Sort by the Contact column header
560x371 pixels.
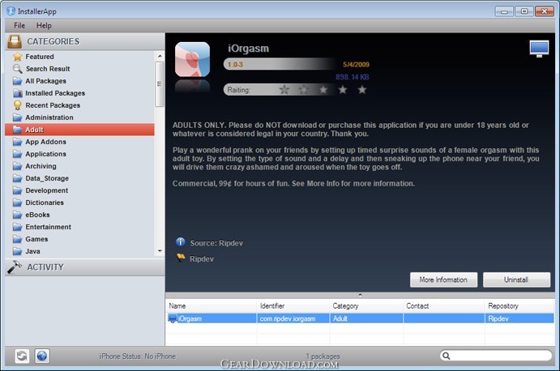[444, 306]
